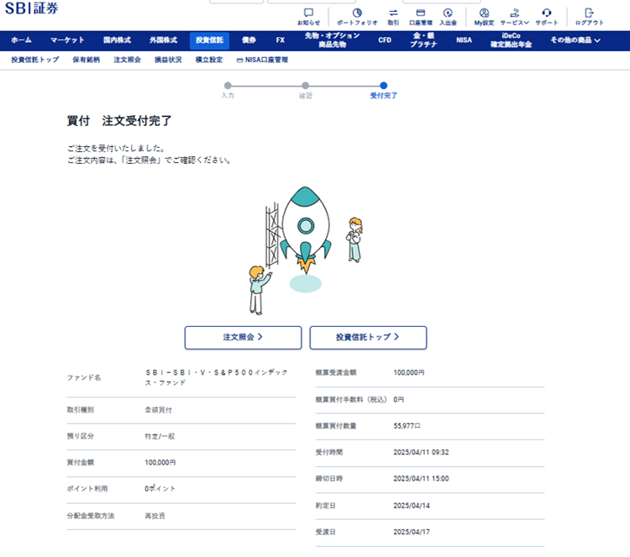630x557 pixels.
Task: Open the 金・銀 プラチナ tab
Action: pos(423,40)
